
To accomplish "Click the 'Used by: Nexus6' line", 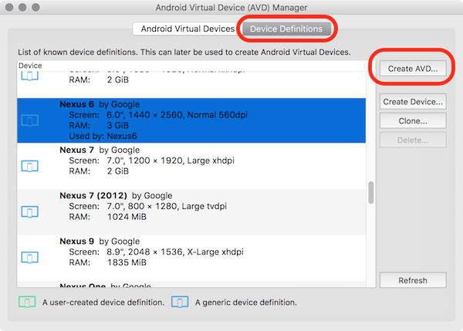I will tap(103, 136).
